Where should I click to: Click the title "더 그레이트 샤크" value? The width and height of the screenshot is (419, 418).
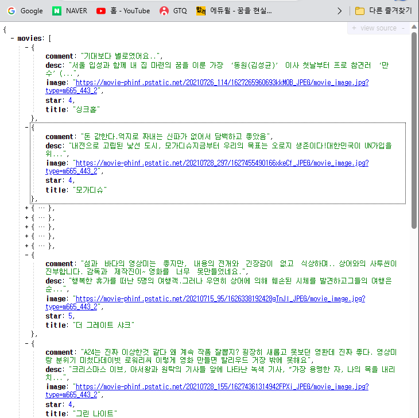point(103,325)
